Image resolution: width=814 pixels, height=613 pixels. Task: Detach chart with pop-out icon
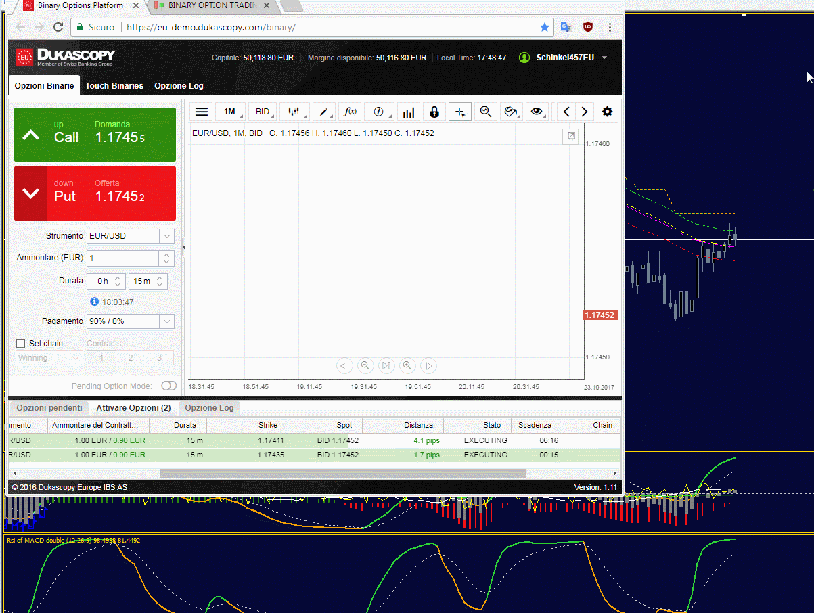[570, 137]
